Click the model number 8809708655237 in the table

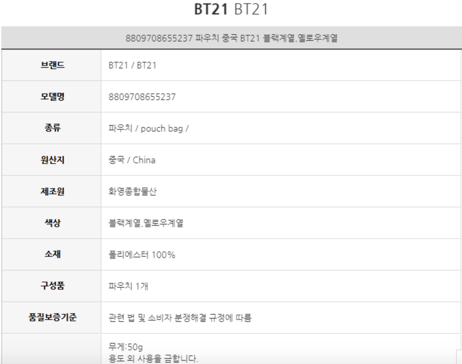(x=142, y=97)
